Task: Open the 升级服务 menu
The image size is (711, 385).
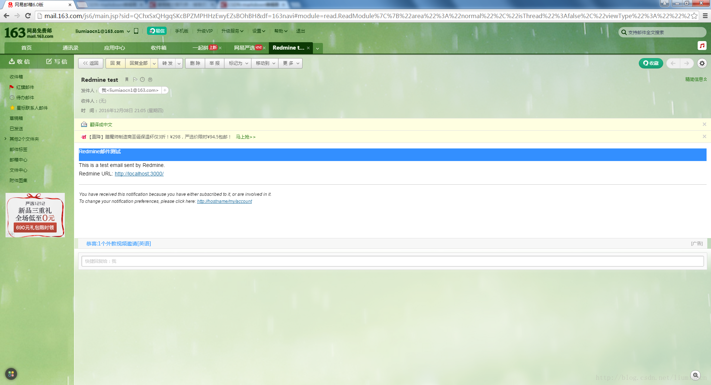Action: (232, 31)
